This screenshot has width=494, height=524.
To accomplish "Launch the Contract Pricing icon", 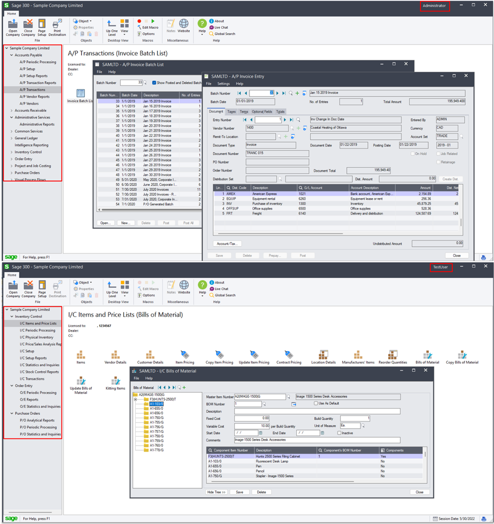I will (x=289, y=356).
